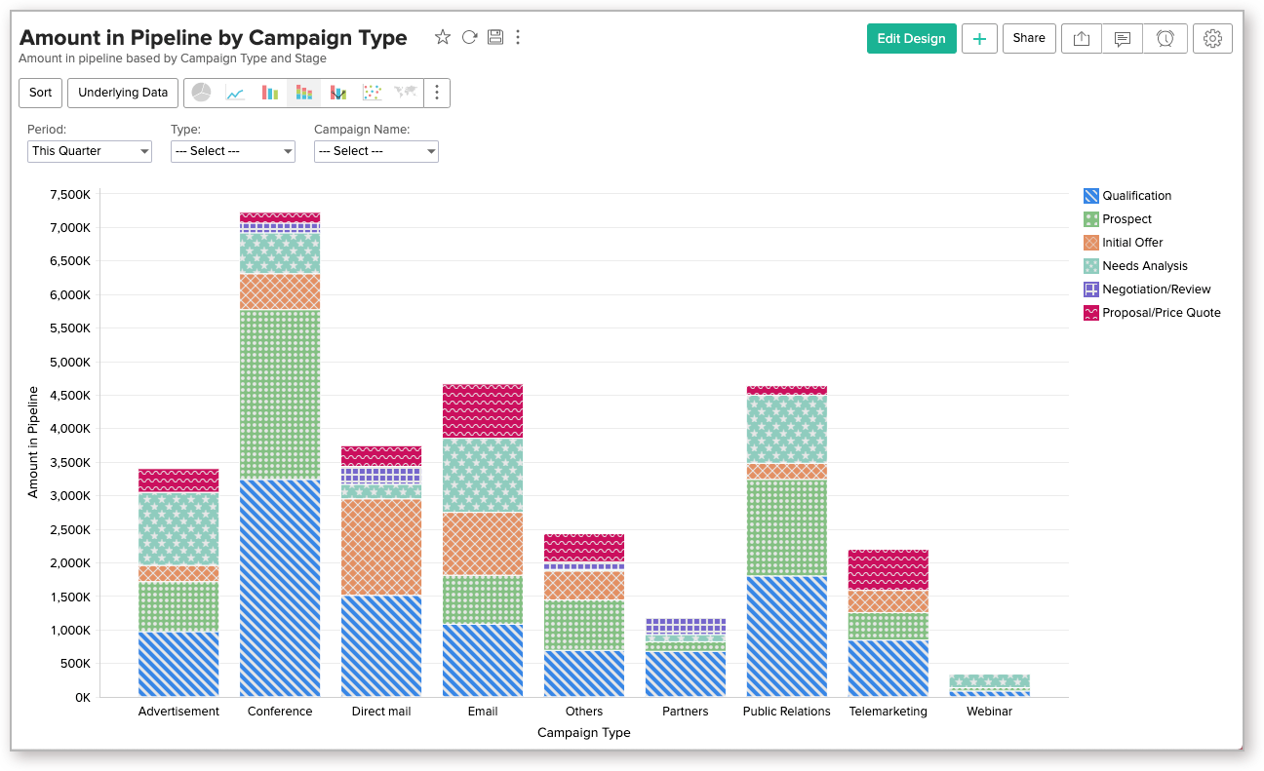Screen dimensions: 1264x771
Task: Open the Underlying Data view
Action: [122, 93]
